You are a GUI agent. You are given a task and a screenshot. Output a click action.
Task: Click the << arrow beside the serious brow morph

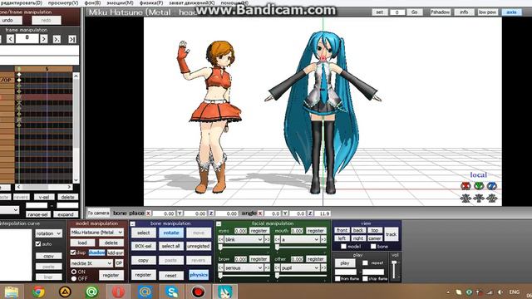click(x=220, y=267)
